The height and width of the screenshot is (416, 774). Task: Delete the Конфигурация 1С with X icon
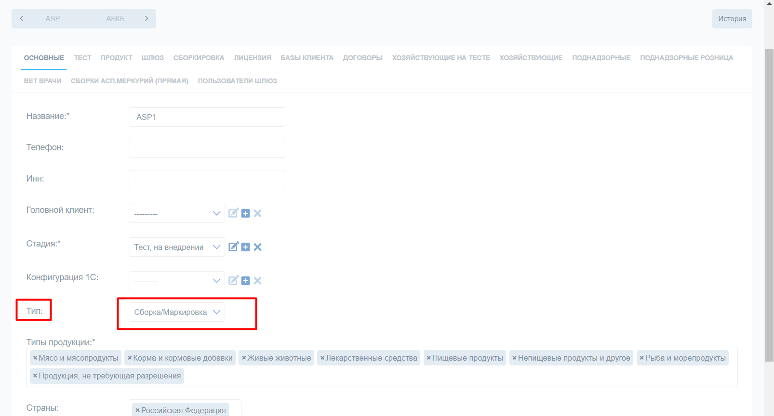coord(257,281)
